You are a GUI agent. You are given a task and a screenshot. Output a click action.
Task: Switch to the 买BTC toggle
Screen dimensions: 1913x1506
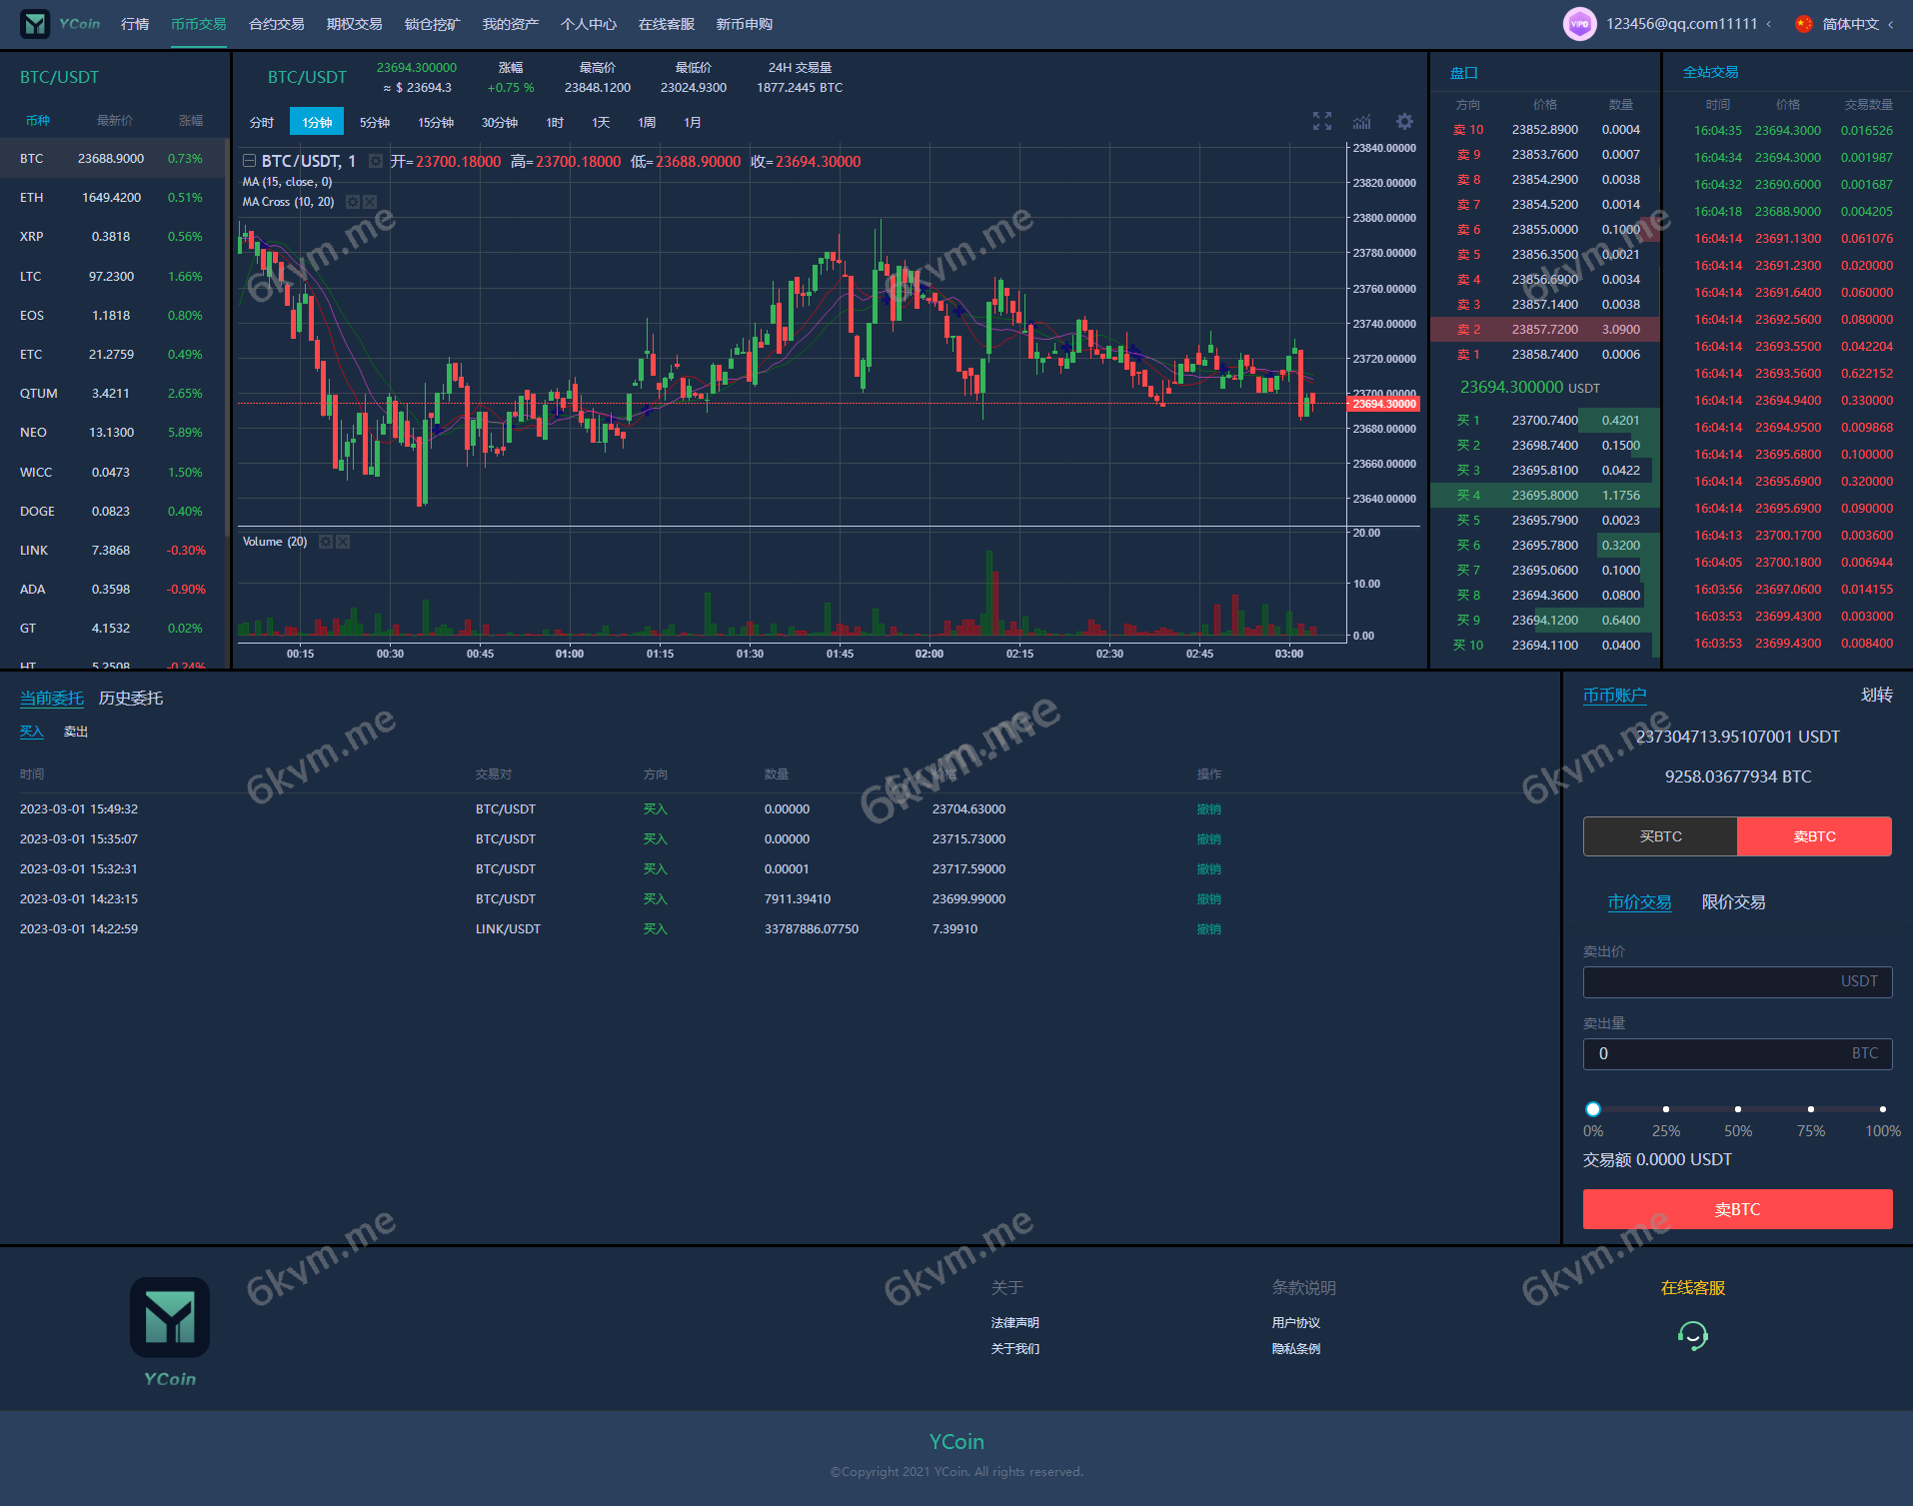coord(1659,836)
